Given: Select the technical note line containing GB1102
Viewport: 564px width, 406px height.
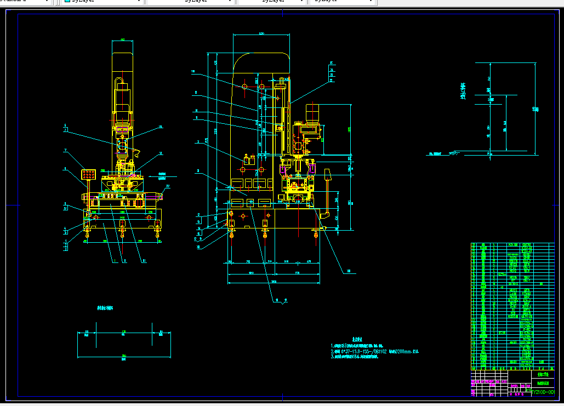Looking at the screenshot, I should [375, 351].
